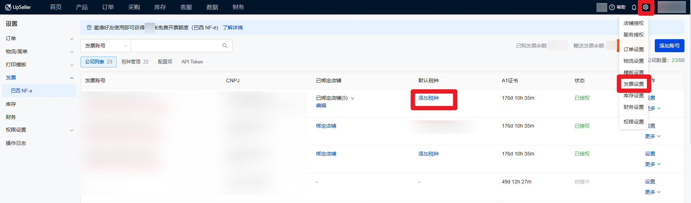Viewport: 691px width, 203px height.
Task: Focus the invoice account search field
Action: pyautogui.click(x=176, y=46)
